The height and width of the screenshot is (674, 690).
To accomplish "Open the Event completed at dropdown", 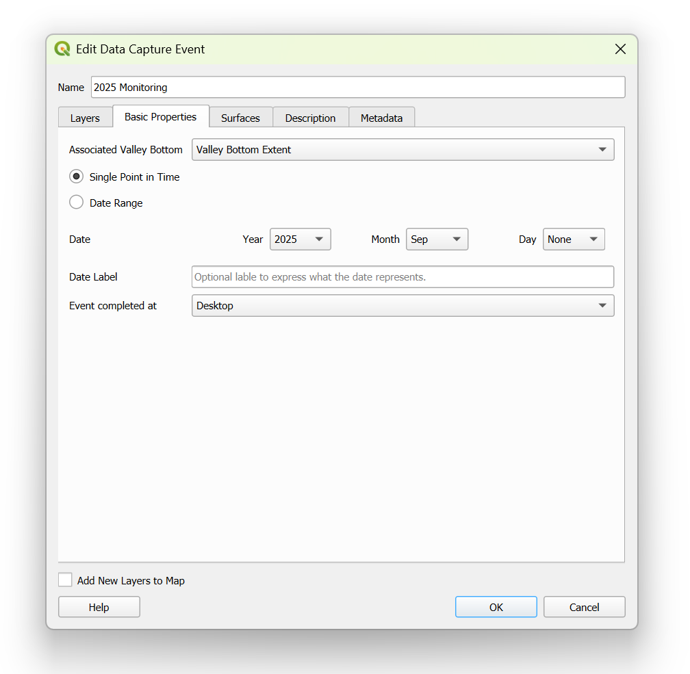I will point(402,306).
